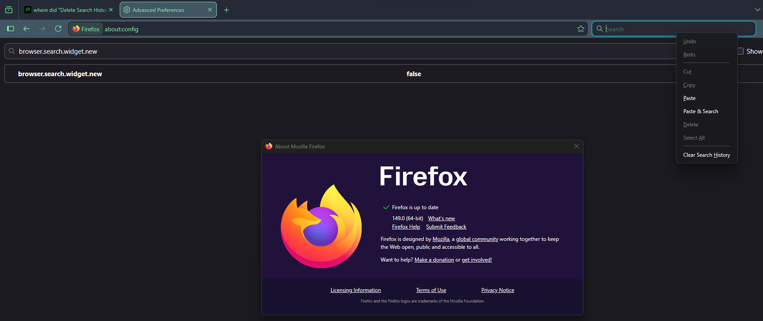The height and width of the screenshot is (321, 763).
Task: Choose Paste & Search in context menu
Action: tap(701, 111)
